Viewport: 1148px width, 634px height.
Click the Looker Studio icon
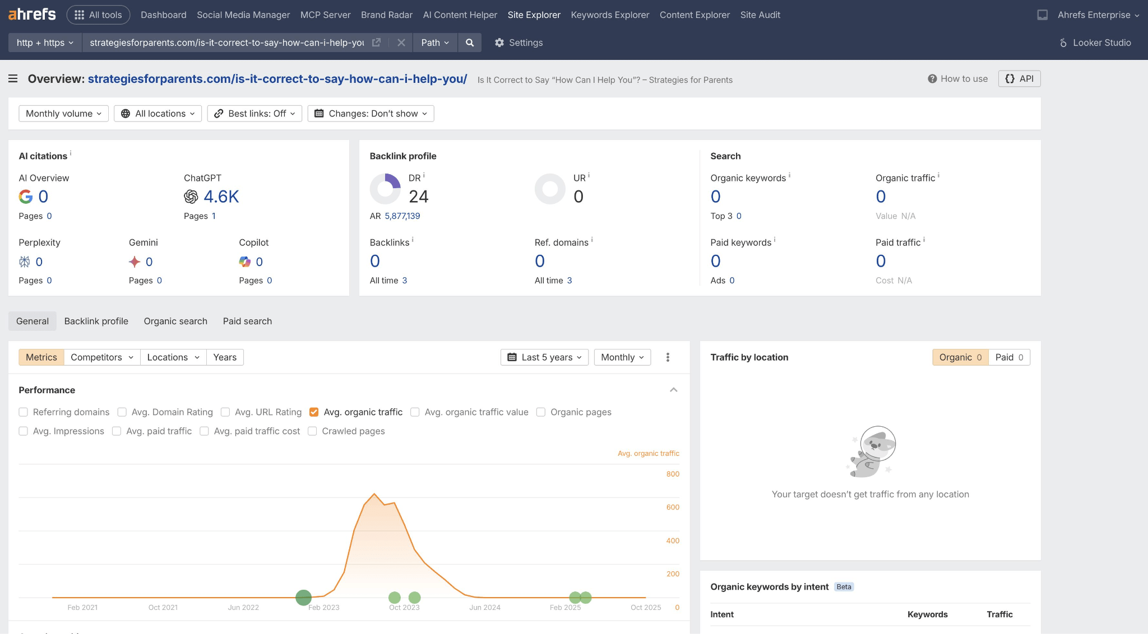click(x=1063, y=43)
